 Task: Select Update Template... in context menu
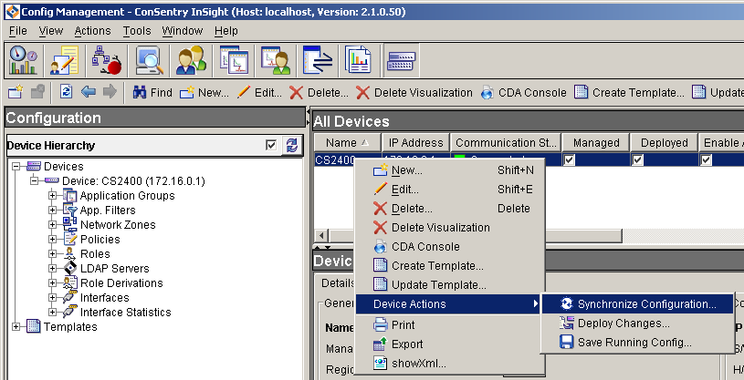(449, 284)
